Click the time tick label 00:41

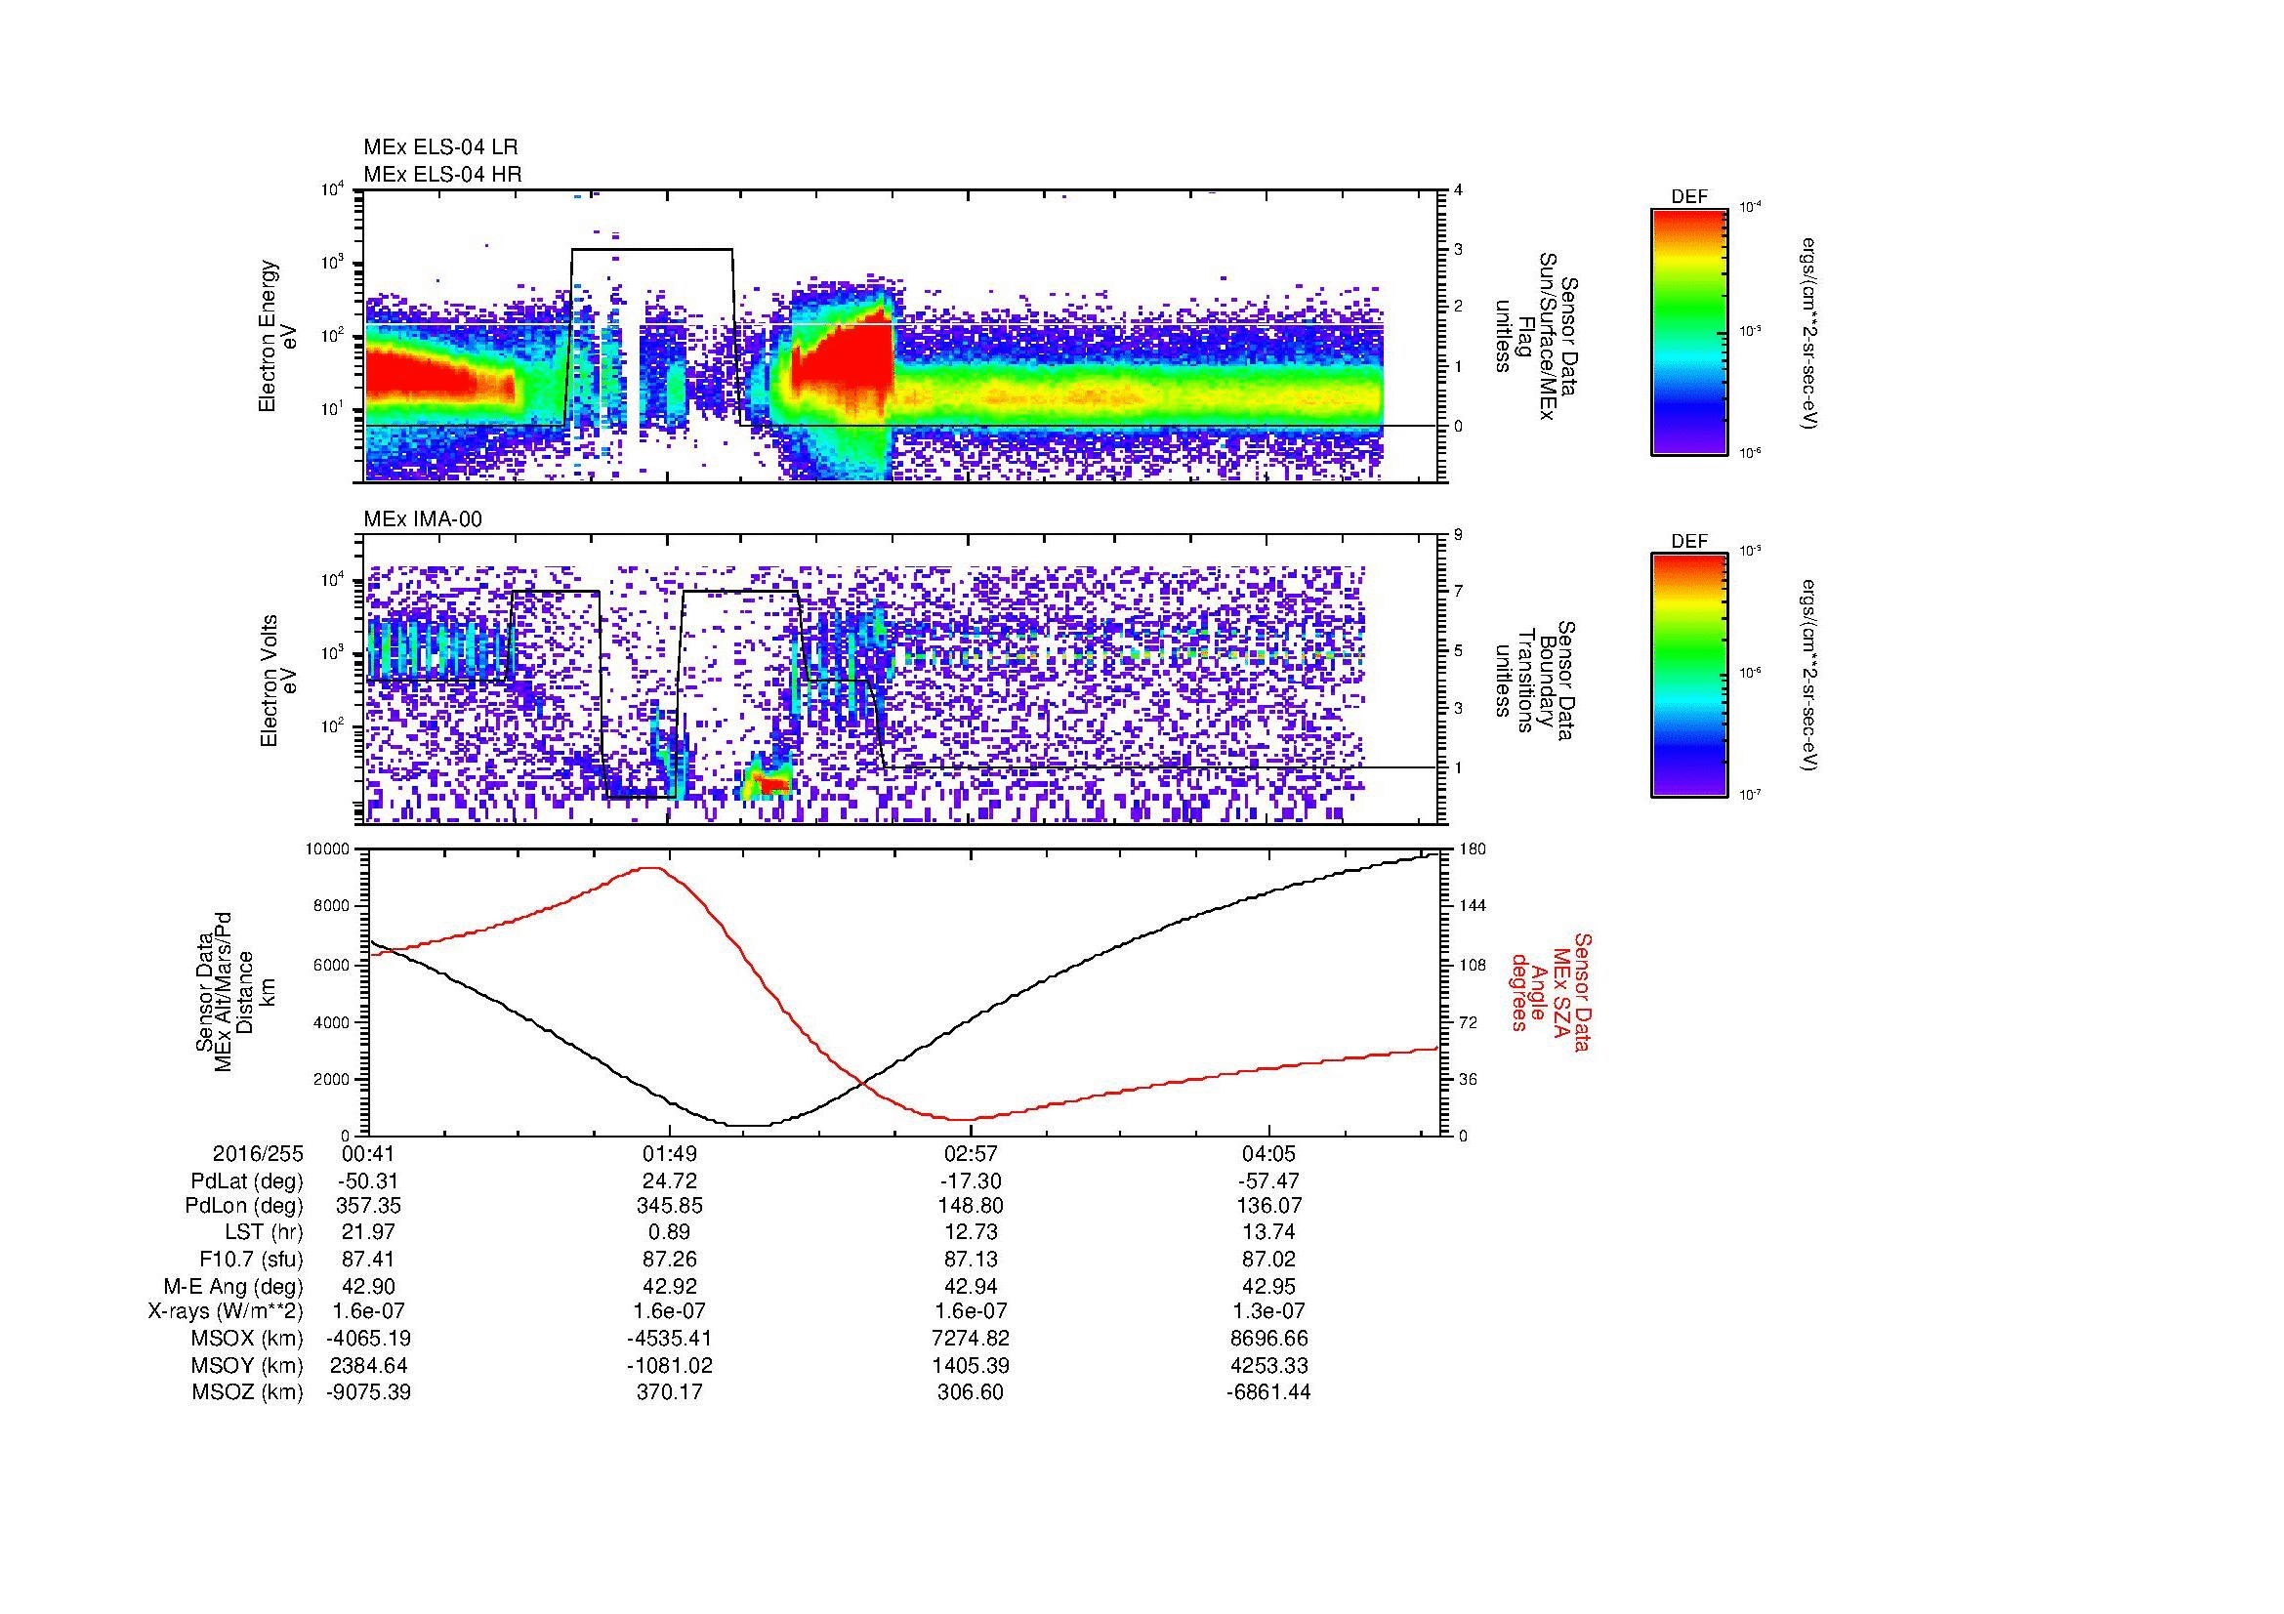click(x=369, y=1153)
